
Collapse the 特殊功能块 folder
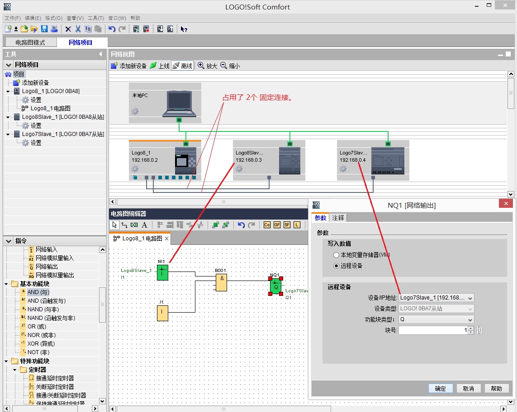point(6,361)
